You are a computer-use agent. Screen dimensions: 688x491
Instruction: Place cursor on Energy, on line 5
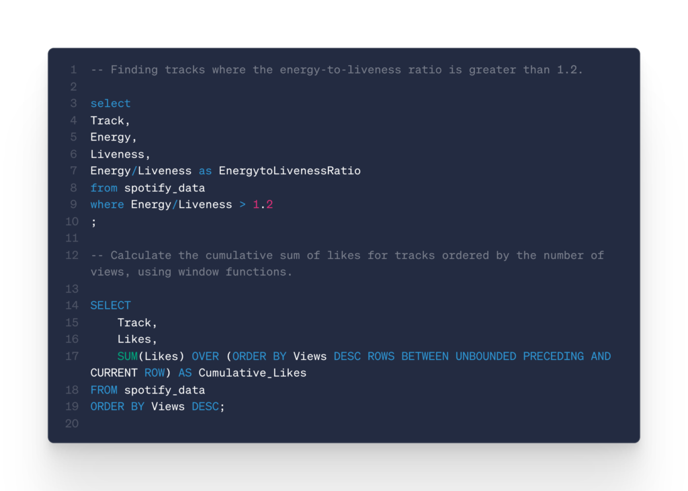pyautogui.click(x=114, y=137)
